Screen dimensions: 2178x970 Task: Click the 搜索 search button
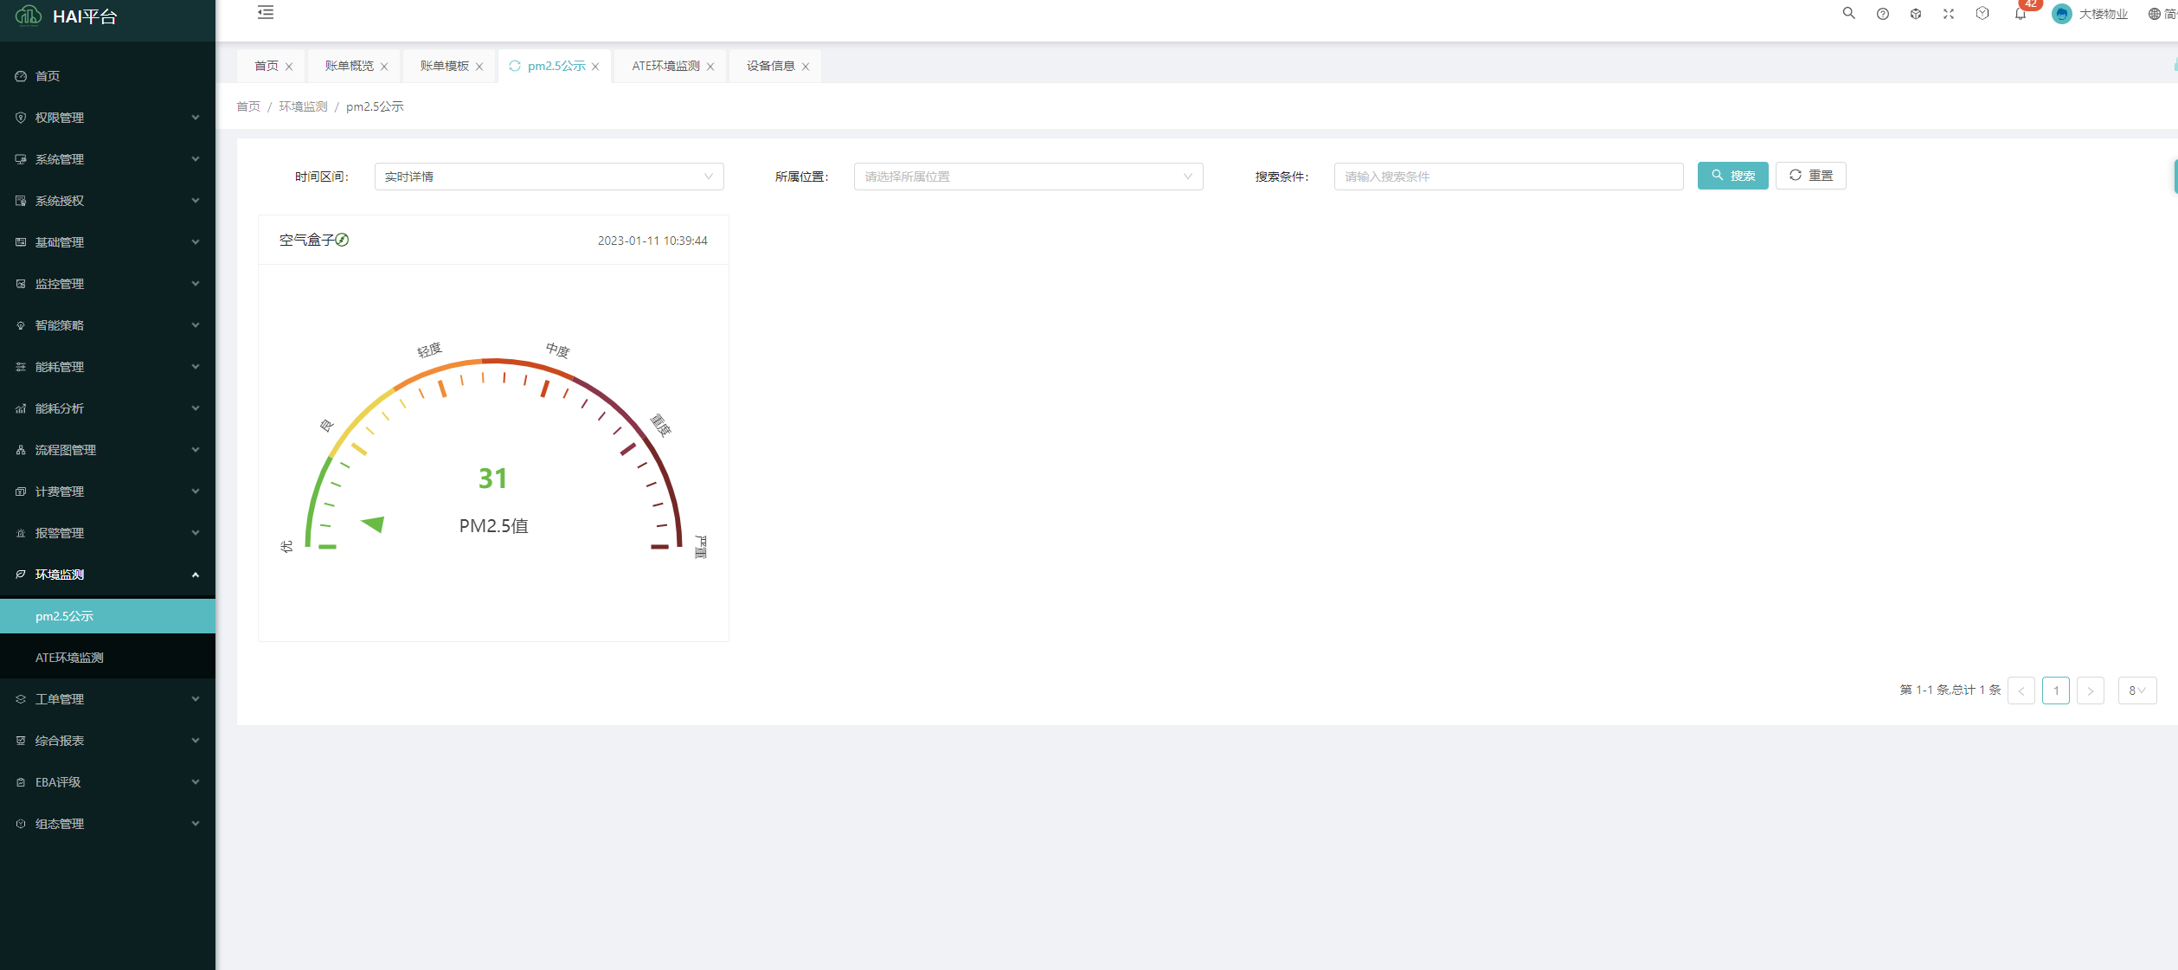pos(1732,176)
